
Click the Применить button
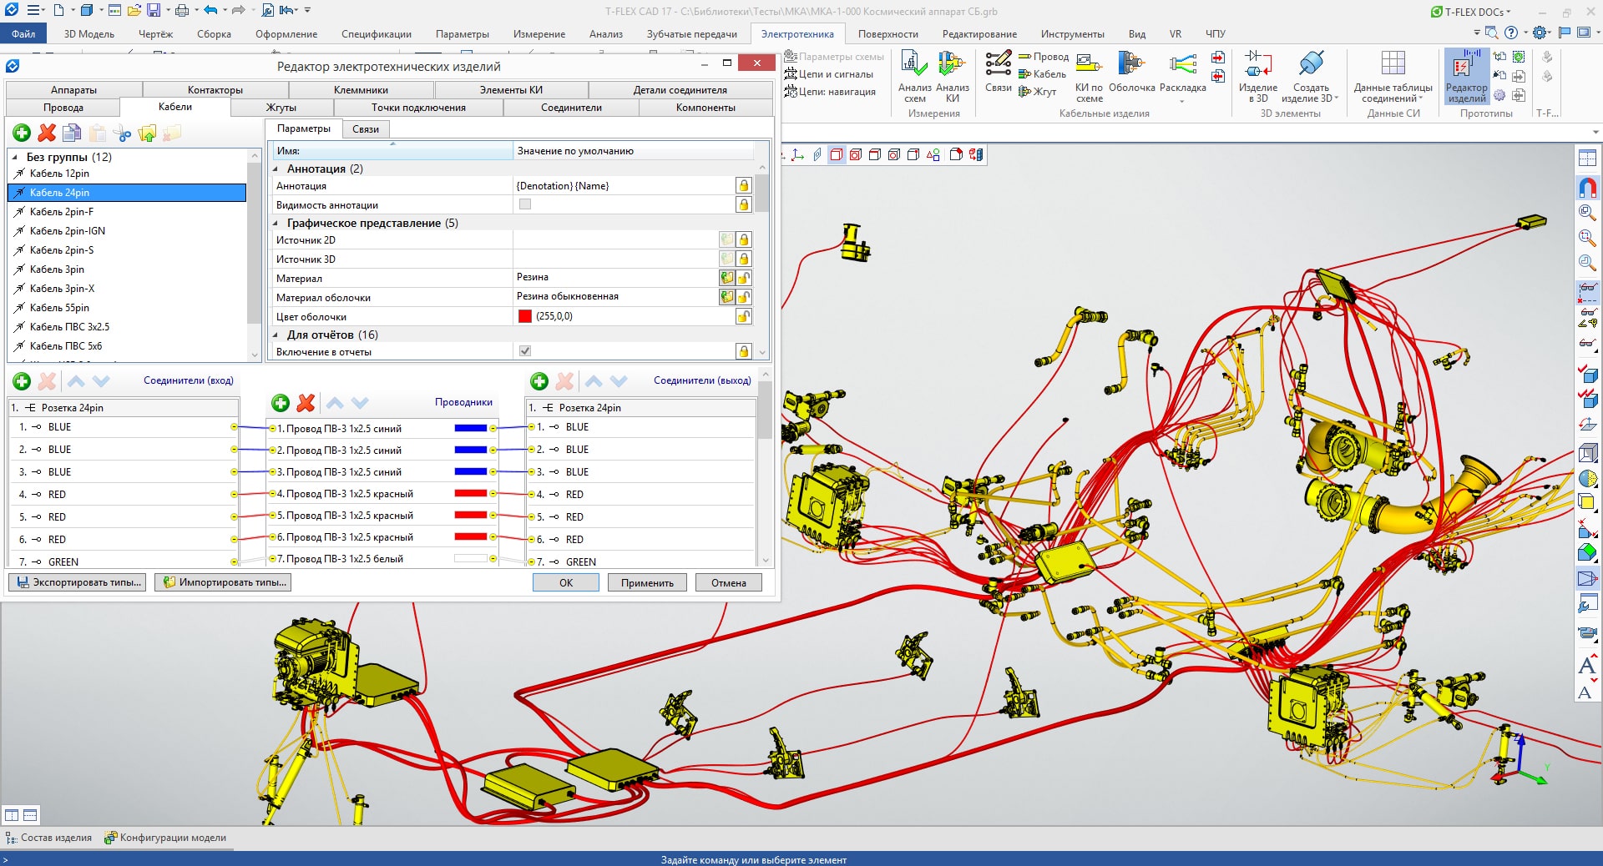pos(647,582)
